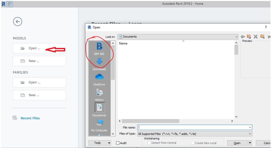
Task: Sort files by the Name column header
Action: pyautogui.click(x=123, y=43)
